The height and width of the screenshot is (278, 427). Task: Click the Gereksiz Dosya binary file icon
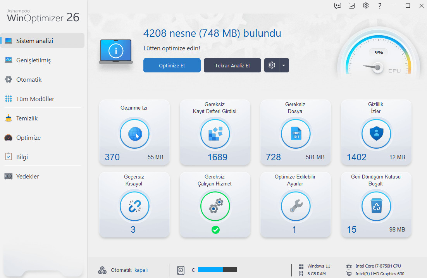[296, 134]
